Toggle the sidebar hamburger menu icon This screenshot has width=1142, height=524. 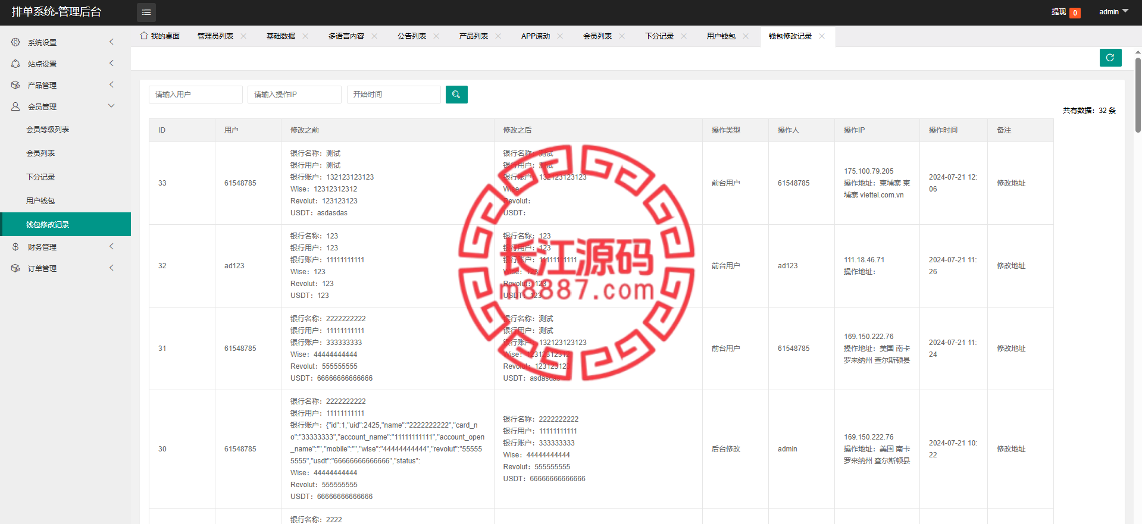[146, 12]
